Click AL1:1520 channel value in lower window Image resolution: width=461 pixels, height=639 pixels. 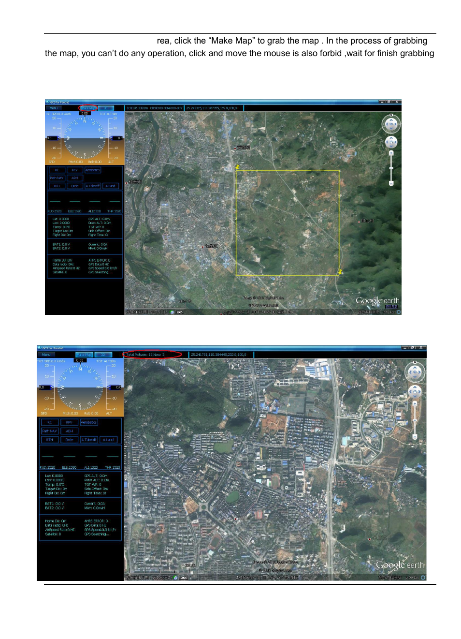[91, 468]
